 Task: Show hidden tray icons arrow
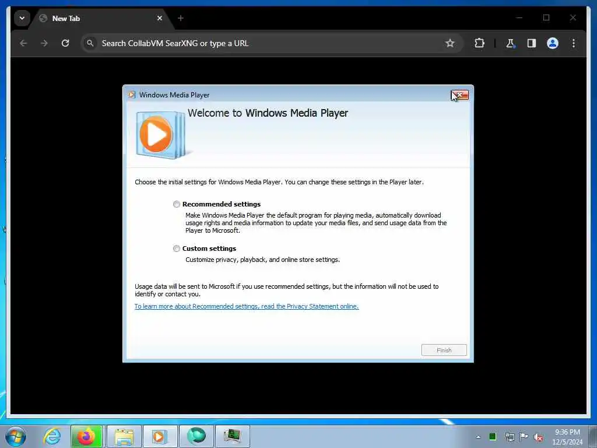click(478, 437)
